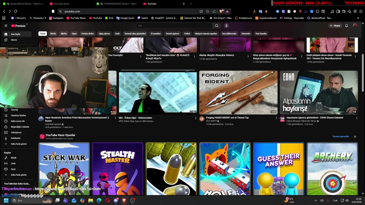Reload the page in browser toolbar
Image resolution: width=365 pixels, height=205 pixels.
tap(15, 11)
